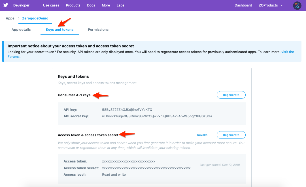Viewport: 306px width, 187px height.
Task: Go to the Dashboard
Action: (243, 5)
